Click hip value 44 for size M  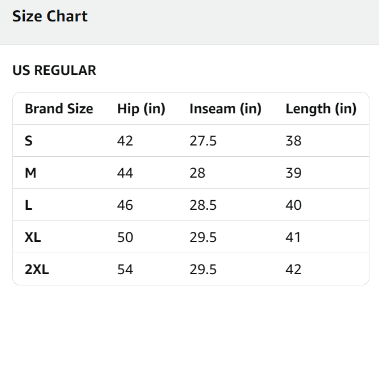(x=125, y=173)
